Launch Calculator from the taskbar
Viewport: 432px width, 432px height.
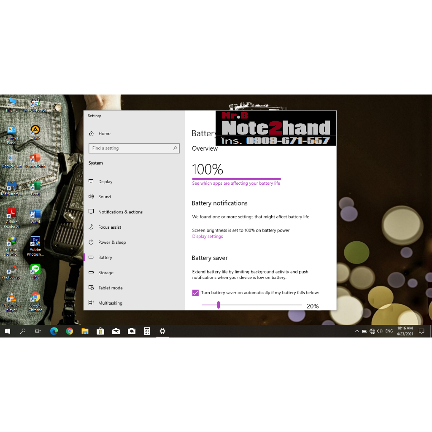147,331
